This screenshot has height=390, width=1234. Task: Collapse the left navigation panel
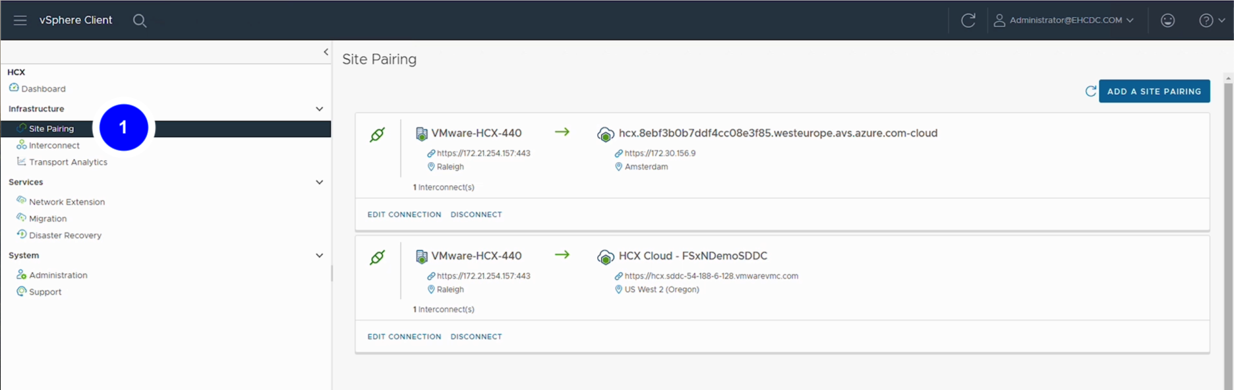(x=326, y=52)
